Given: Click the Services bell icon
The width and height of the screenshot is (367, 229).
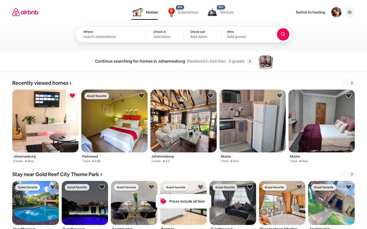Looking at the screenshot, I should point(212,12).
